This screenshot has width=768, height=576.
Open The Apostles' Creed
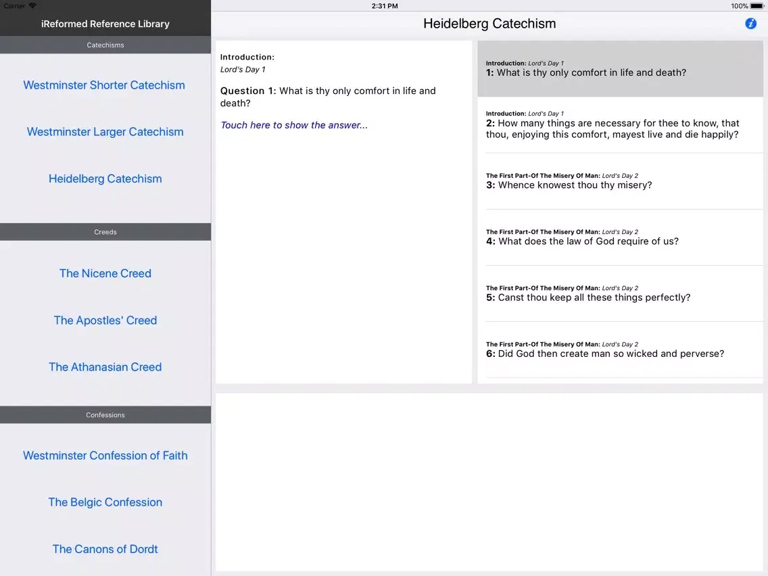[x=105, y=320]
